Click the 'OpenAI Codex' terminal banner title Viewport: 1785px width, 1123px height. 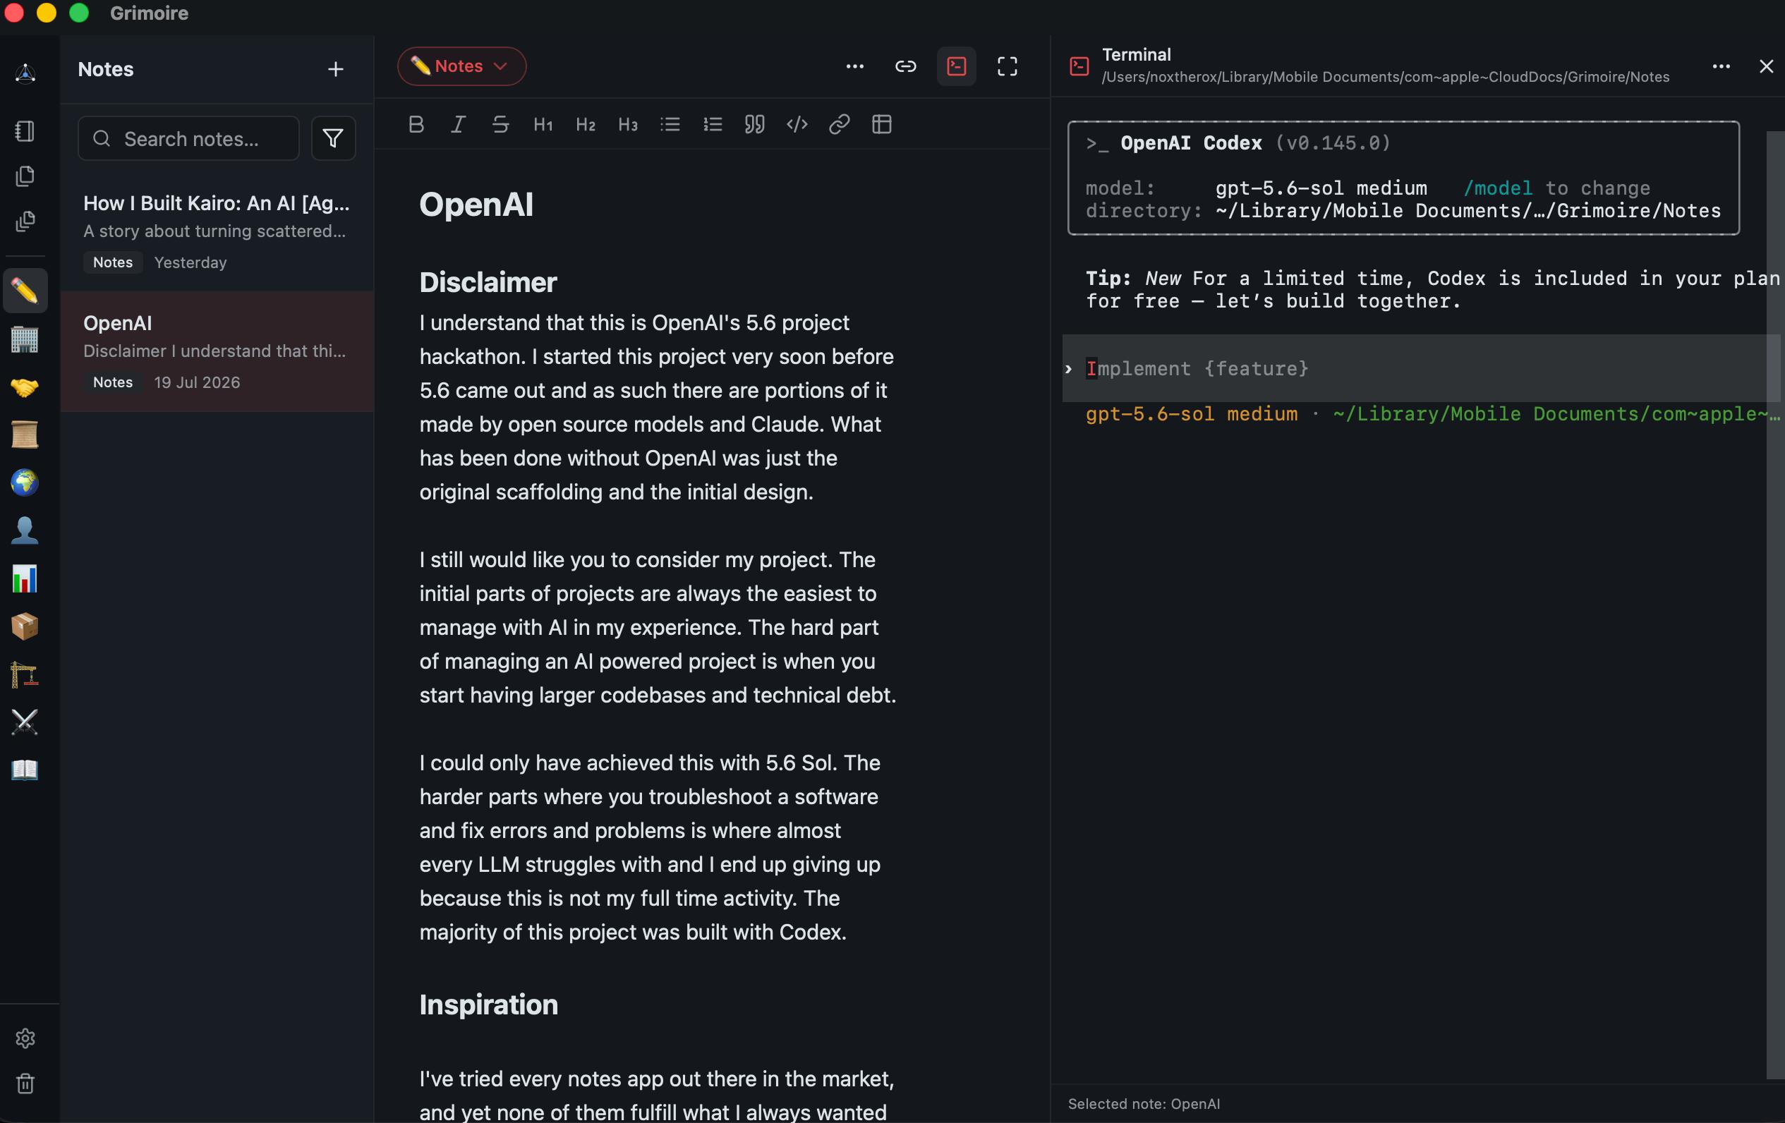click(x=1190, y=143)
